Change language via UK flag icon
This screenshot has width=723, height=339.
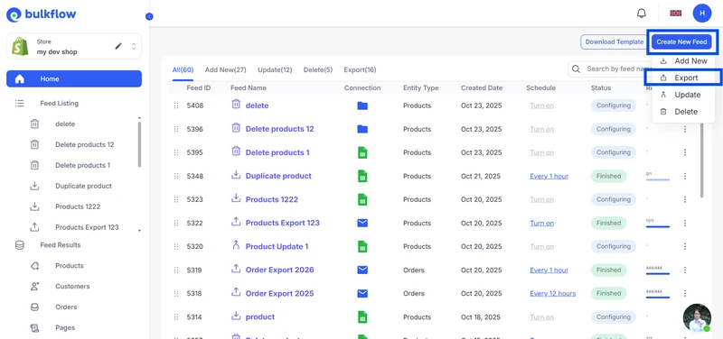(675, 14)
